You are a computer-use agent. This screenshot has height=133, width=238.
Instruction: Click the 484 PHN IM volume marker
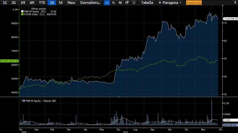pyautogui.click(x=231, y=125)
